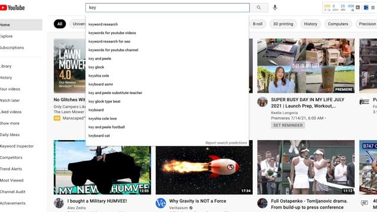Select 'key and peele football' suggestion
Image resolution: width=377 pixels, height=212 pixels.
[x=167, y=127]
